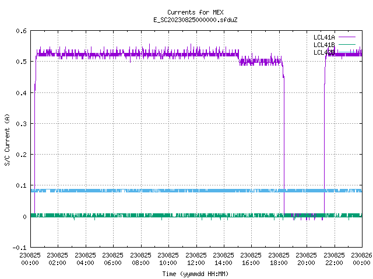The width and height of the screenshot is (373, 279).
Task: Click the y-axis tick value 0
Action: tap(24, 217)
